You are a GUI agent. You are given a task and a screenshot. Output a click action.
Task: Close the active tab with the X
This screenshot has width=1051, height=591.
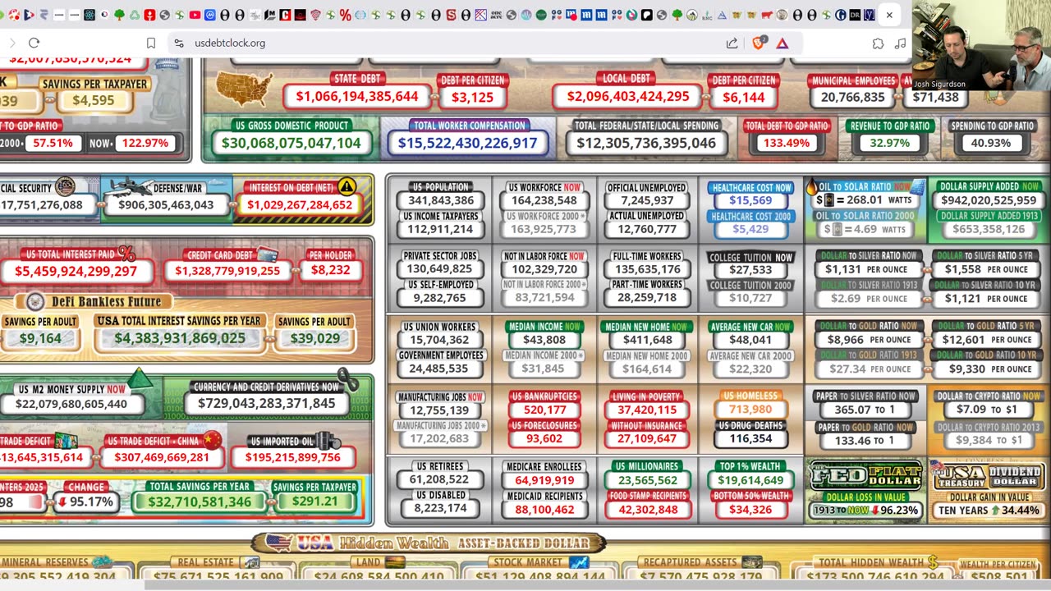[889, 15]
